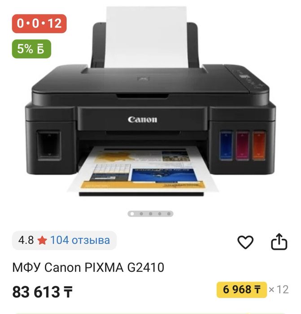Image resolution: width=301 pixels, height=314 pixels.
Task: Tap the share icon
Action: 279,241
